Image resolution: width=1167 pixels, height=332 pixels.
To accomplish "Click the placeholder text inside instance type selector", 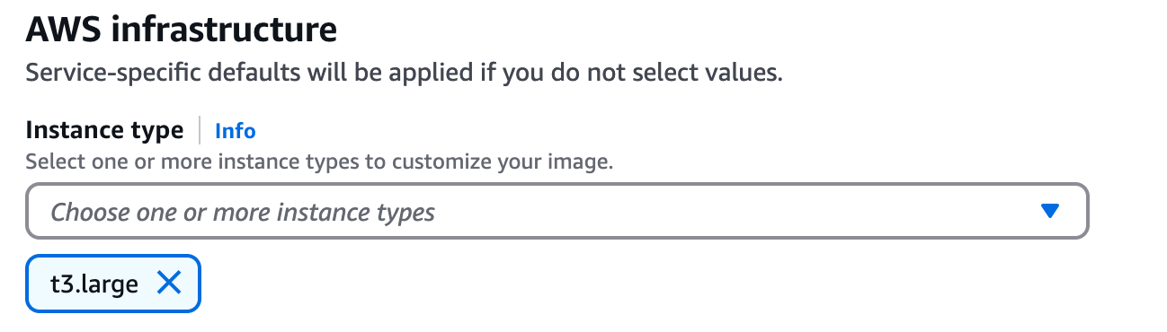I will click(x=243, y=213).
